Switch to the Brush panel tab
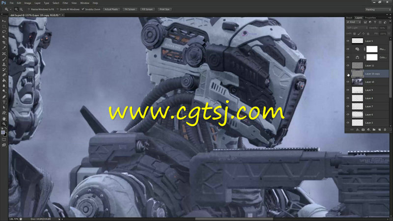The image size is (393, 221). [x=349, y=18]
